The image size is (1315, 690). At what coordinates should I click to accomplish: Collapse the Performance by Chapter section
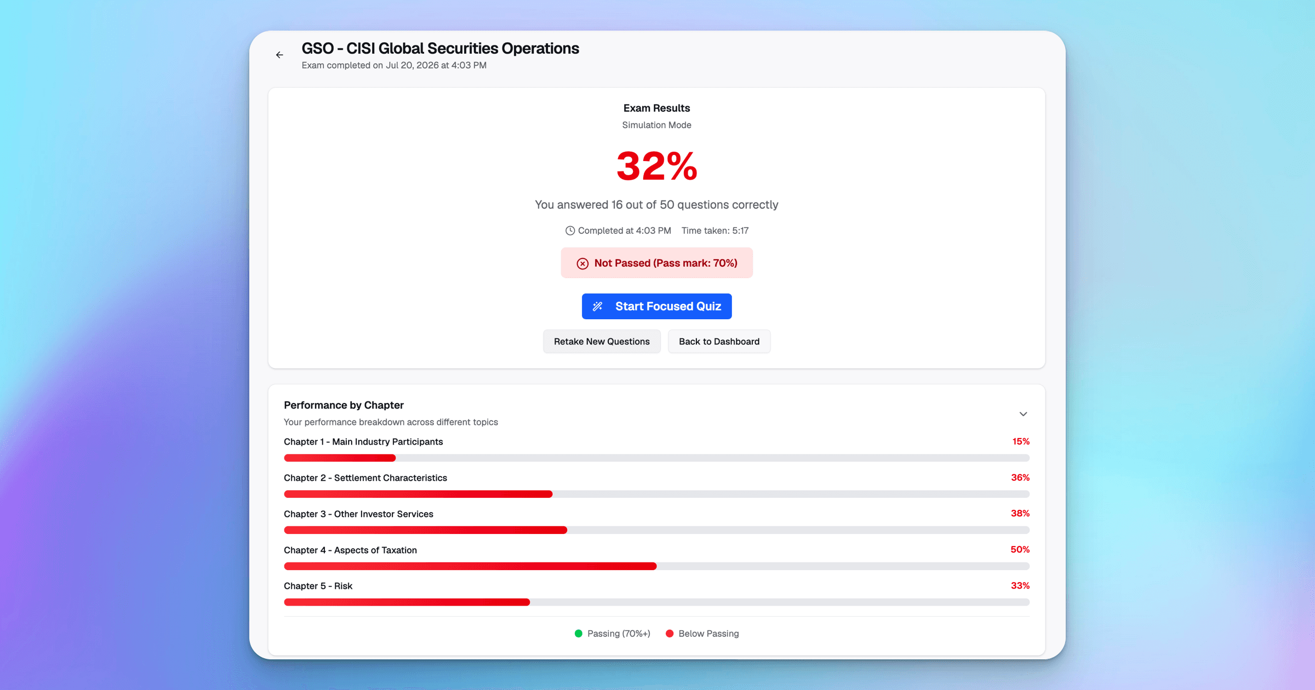[1023, 414]
